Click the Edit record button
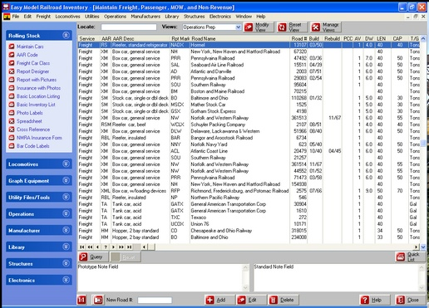The height and width of the screenshot is (308, 429). 251,300
